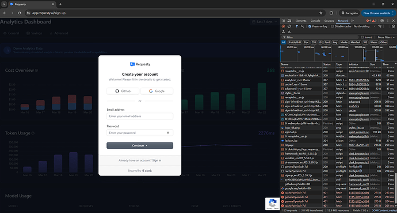Open the network search magnifier
Image resolution: width=397 pixels, height=213 pixels.
coord(302,26)
